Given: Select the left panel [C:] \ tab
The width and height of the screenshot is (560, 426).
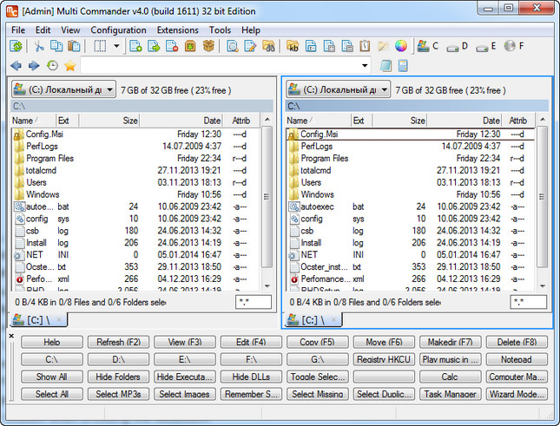Looking at the screenshot, I should point(38,320).
